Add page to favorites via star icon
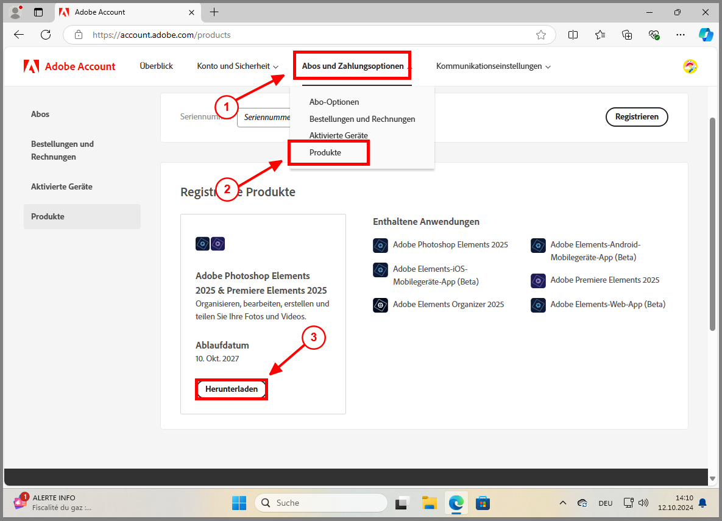Viewport: 722px width, 521px height. click(x=540, y=35)
